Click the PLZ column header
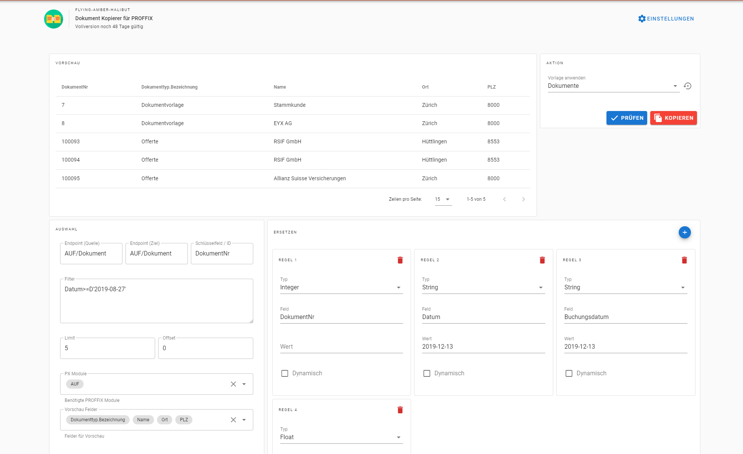Viewport: 743px width, 454px height. [x=492, y=87]
